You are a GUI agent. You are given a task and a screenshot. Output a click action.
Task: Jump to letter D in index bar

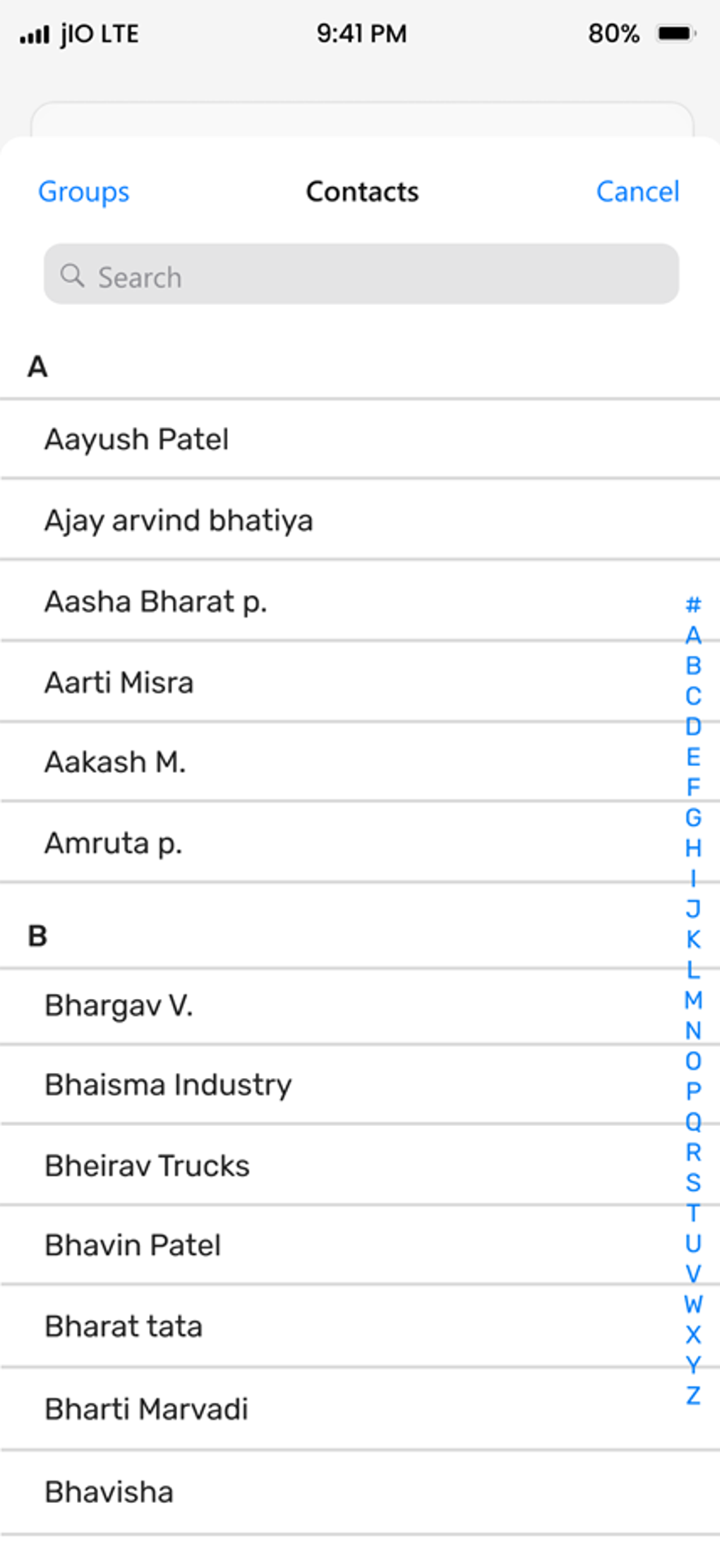coord(693,726)
